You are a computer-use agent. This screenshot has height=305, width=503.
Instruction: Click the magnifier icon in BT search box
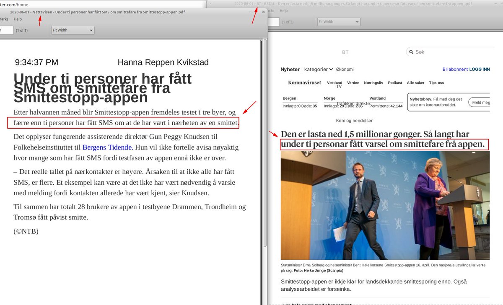click(411, 52)
